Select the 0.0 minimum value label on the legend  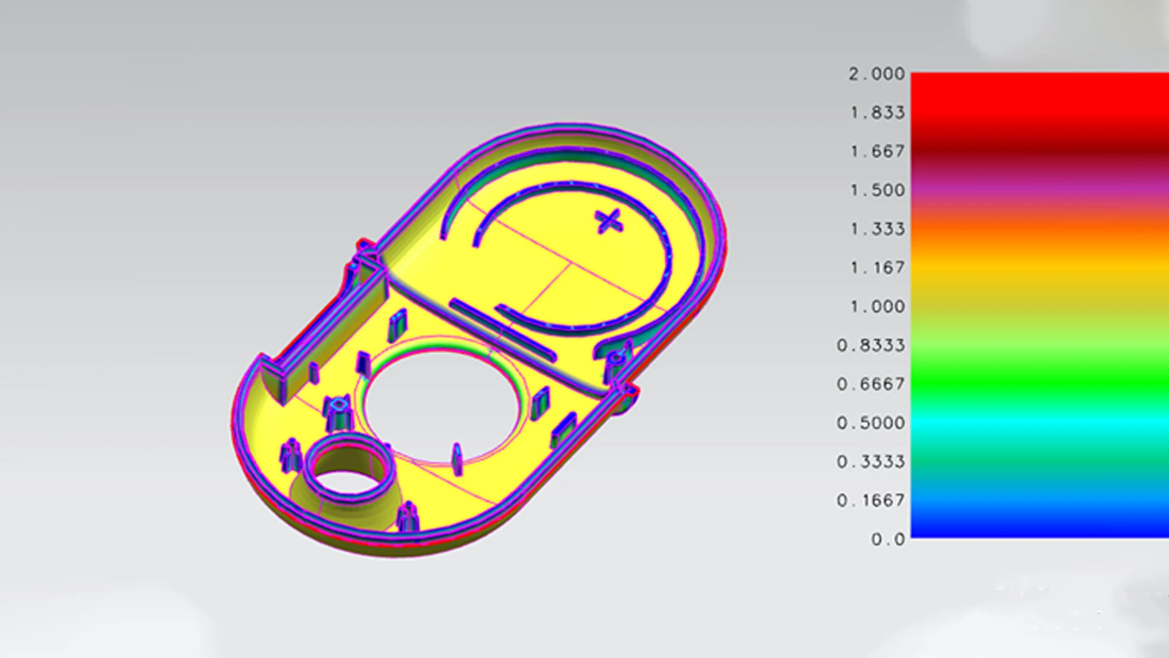(x=888, y=539)
